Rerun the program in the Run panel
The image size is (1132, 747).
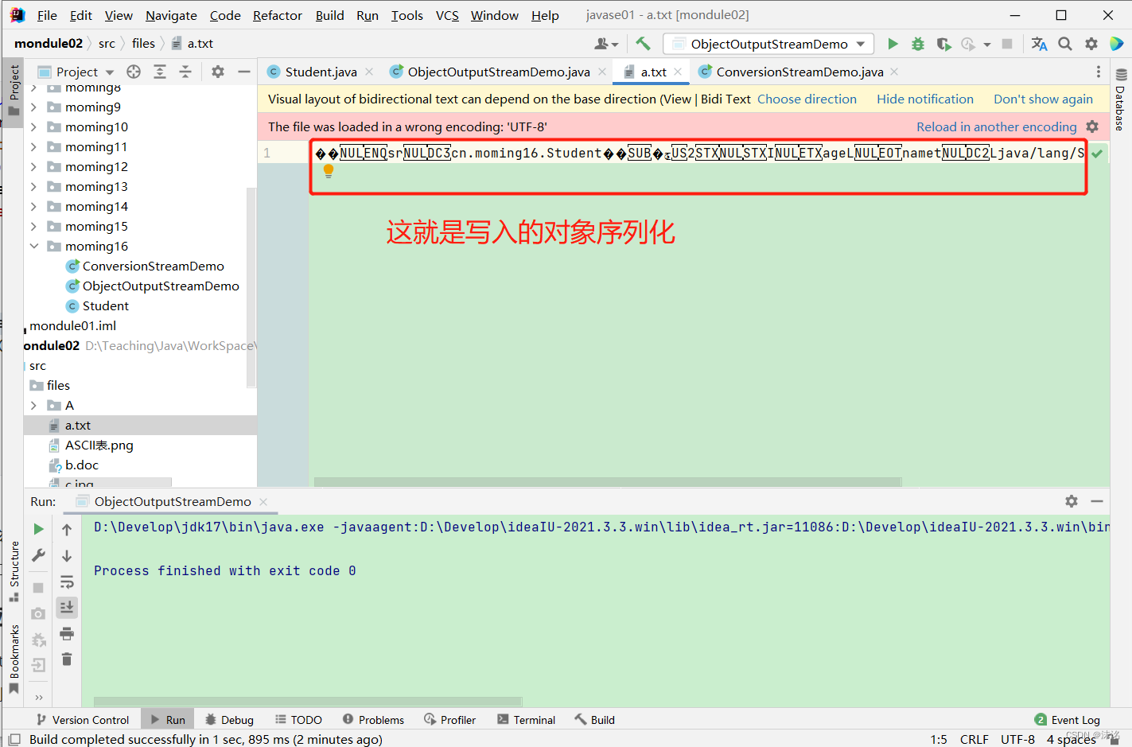37,527
